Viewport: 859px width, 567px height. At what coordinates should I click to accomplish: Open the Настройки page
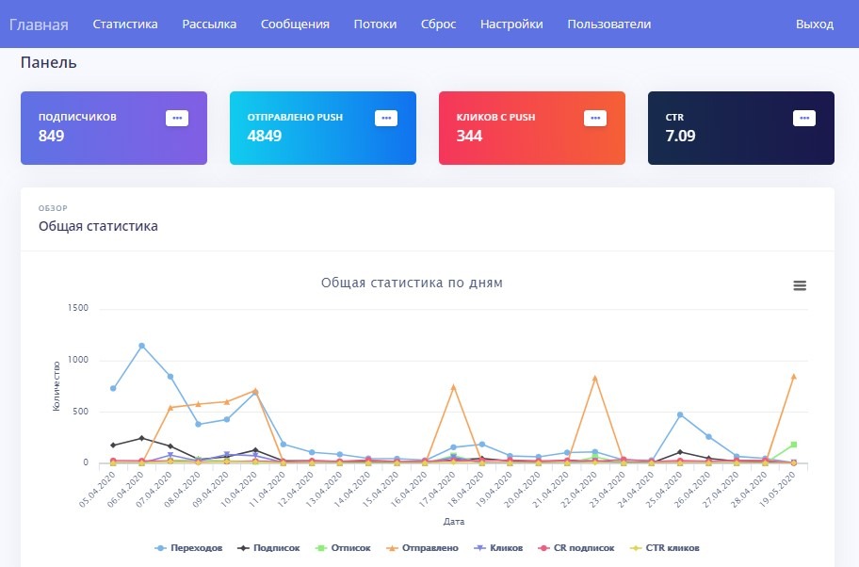[x=511, y=24]
